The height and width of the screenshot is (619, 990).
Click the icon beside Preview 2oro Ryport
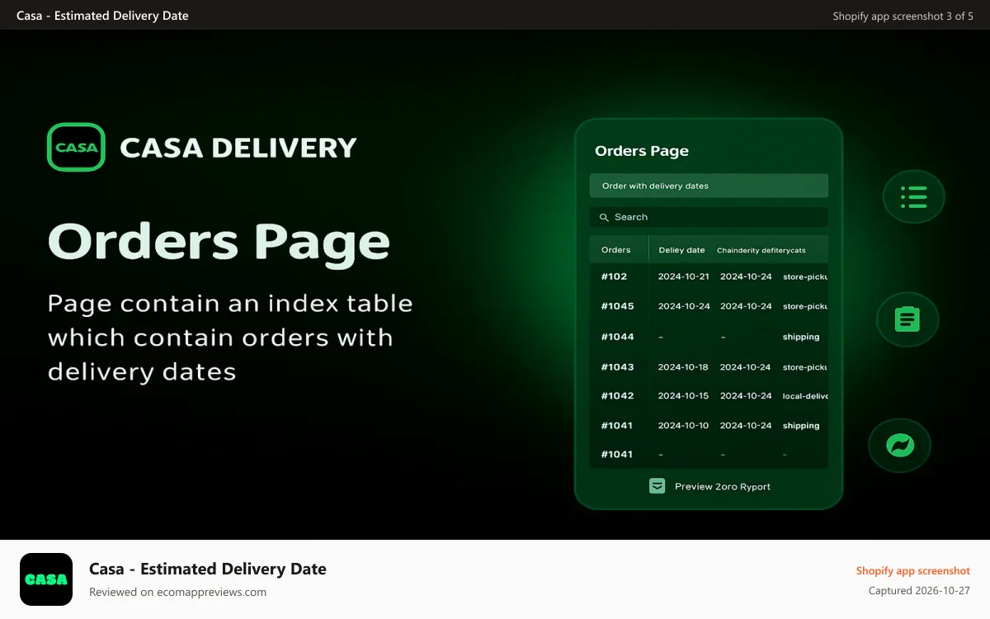pyautogui.click(x=657, y=486)
